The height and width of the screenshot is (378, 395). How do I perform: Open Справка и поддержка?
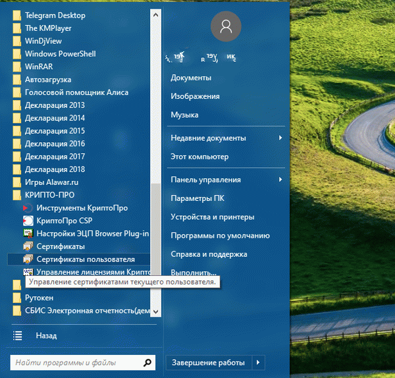[209, 254]
